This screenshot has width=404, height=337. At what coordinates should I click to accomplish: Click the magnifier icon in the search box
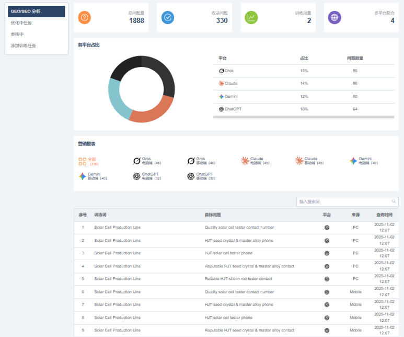(x=394, y=201)
